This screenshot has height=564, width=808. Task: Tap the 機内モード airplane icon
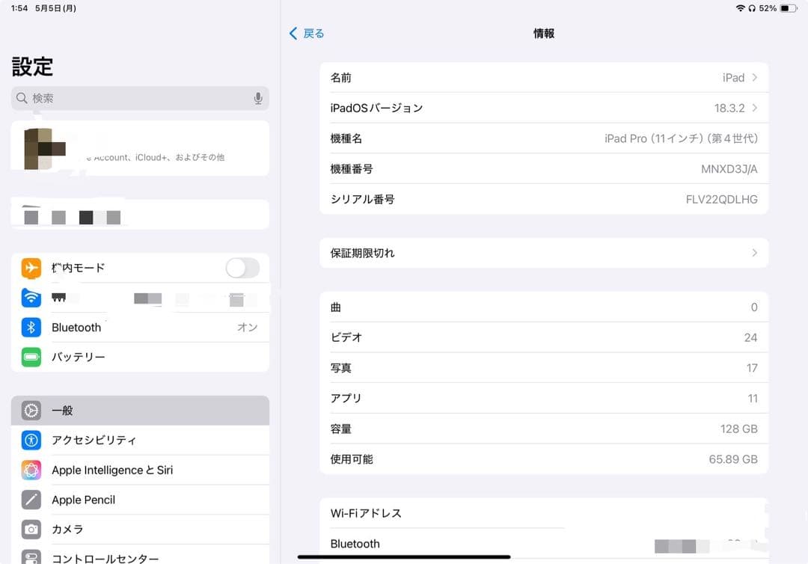(x=31, y=268)
